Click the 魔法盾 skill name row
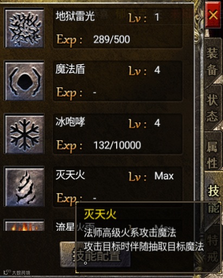 117,81
